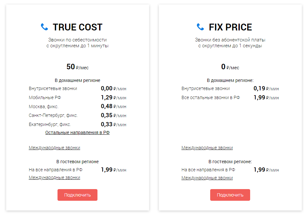Click the Москва, фикс. rate label
Screen dimensions: 307x215
(44, 106)
